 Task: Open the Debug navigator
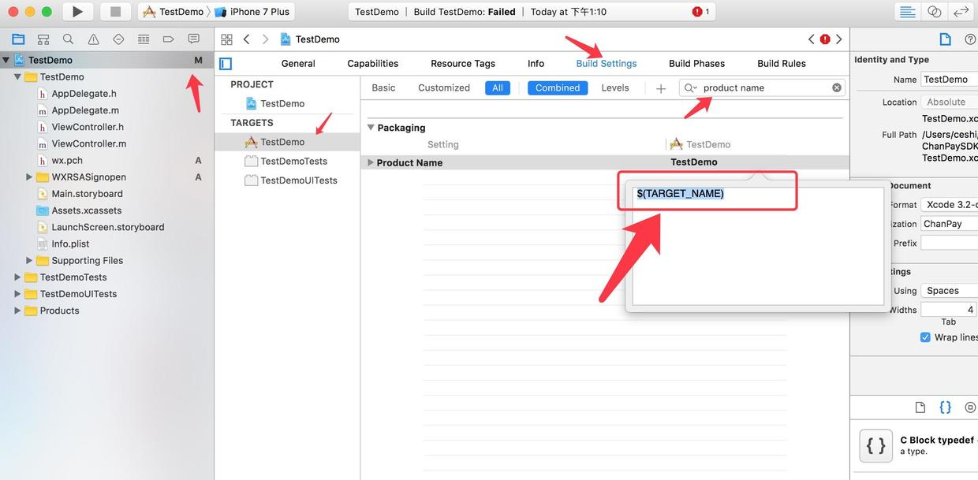144,39
